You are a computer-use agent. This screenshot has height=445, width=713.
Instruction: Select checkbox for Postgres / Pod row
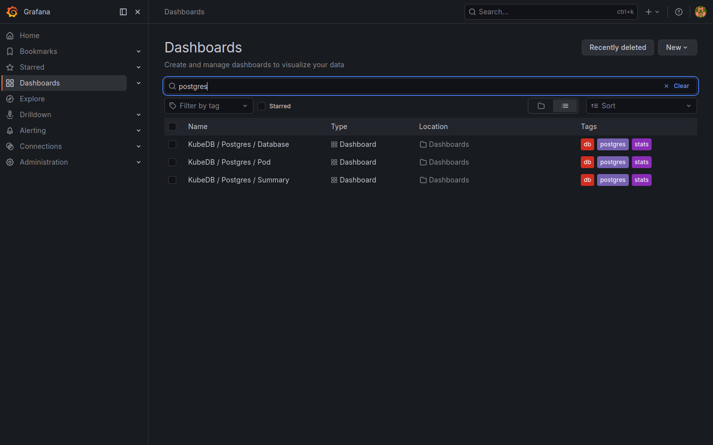pyautogui.click(x=172, y=162)
